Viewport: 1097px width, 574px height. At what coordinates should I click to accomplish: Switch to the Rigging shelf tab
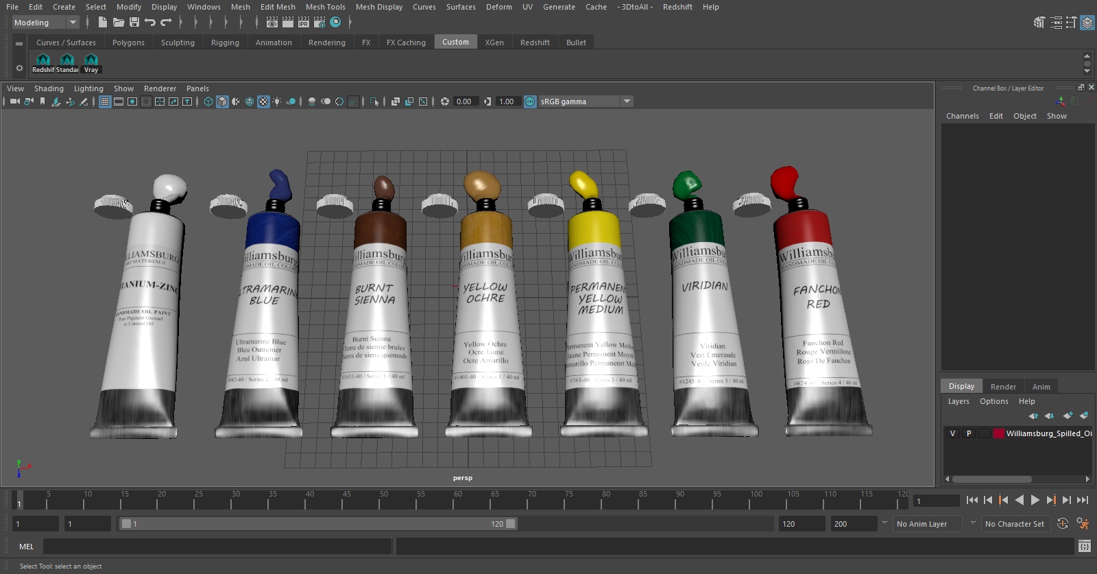click(225, 43)
